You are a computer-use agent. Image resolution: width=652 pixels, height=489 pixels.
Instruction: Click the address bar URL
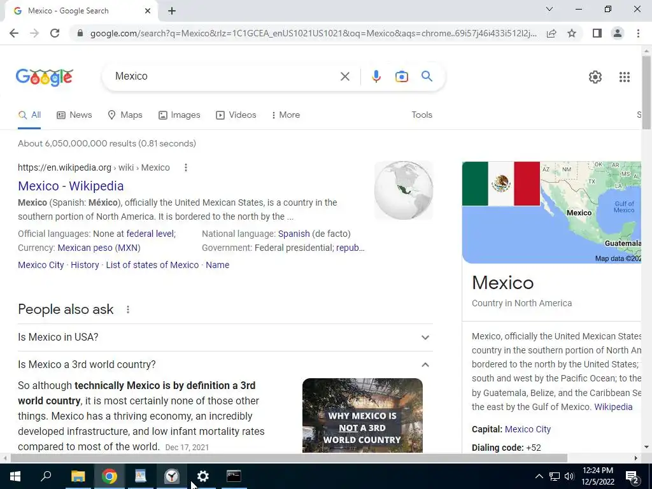click(313, 33)
